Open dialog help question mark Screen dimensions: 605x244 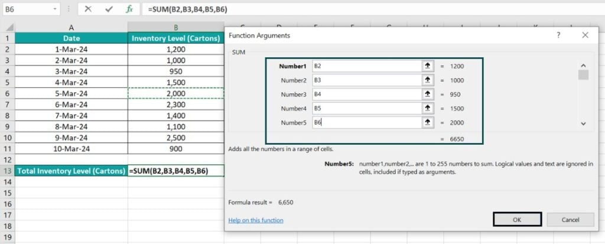558,35
